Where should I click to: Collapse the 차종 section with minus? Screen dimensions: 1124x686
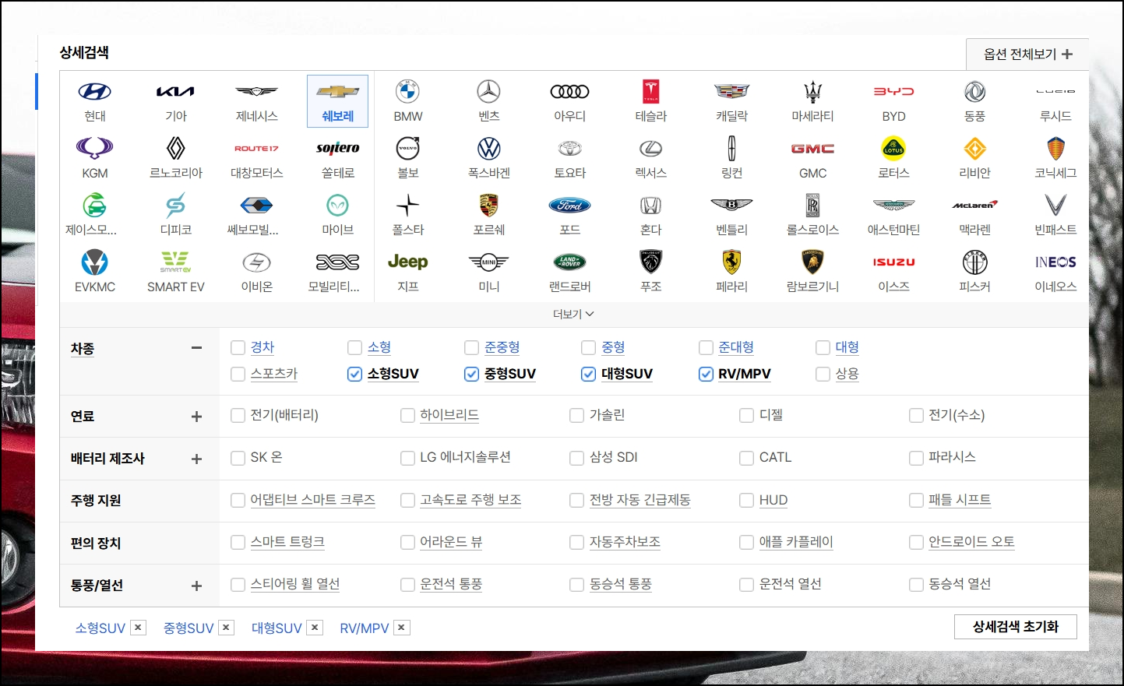pos(196,348)
